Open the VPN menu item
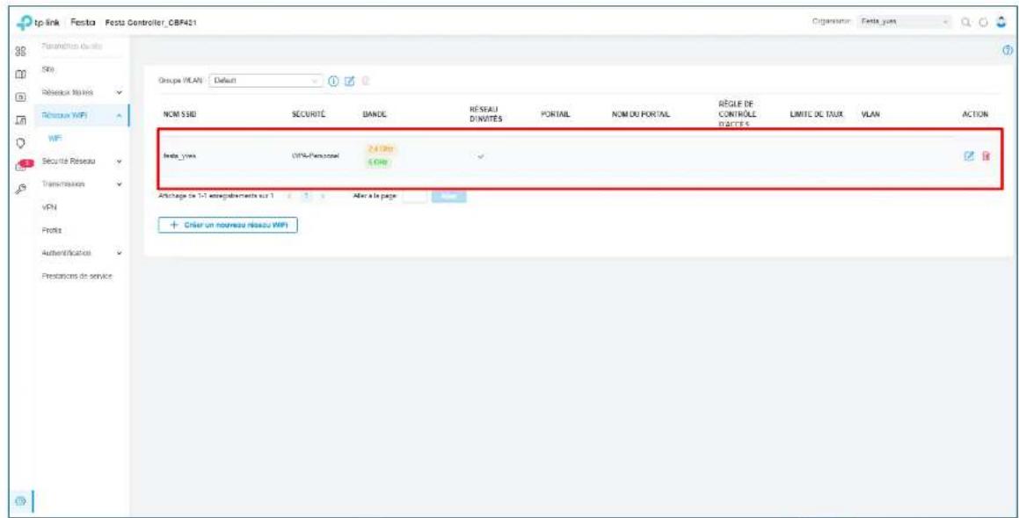This screenshot has height=518, width=1019. [48, 208]
